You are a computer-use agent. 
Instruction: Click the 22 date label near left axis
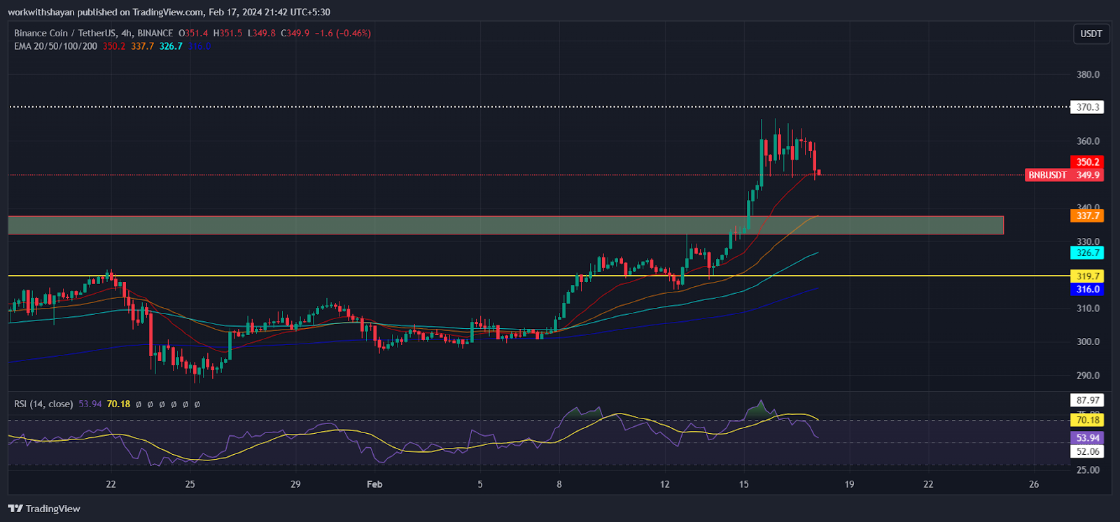[x=111, y=484]
